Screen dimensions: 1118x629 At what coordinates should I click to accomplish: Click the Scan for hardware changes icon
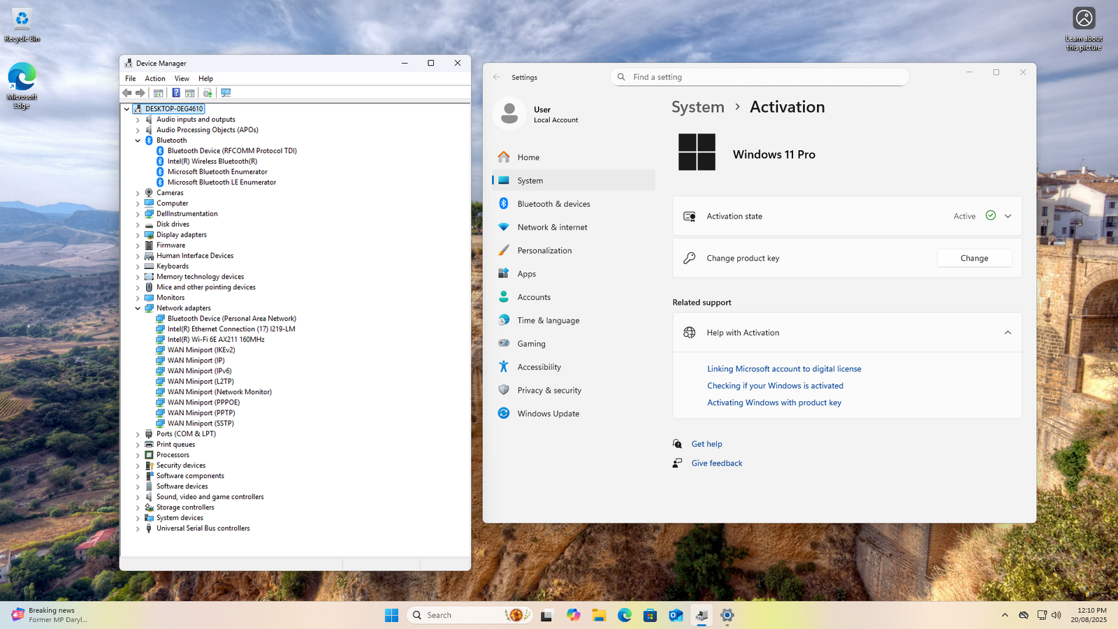pos(226,93)
